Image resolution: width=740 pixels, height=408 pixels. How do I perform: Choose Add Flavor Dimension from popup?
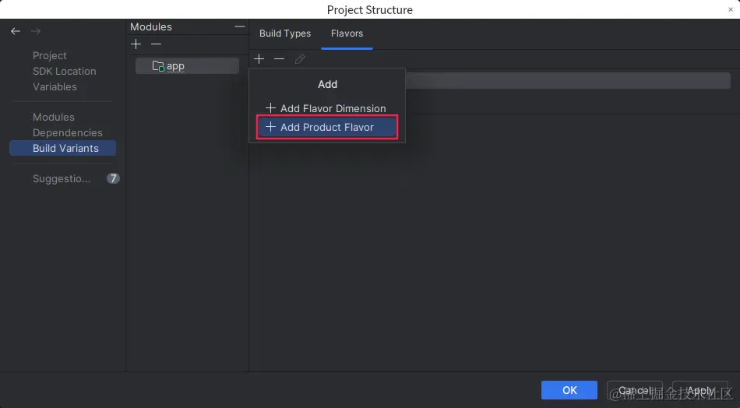point(326,108)
